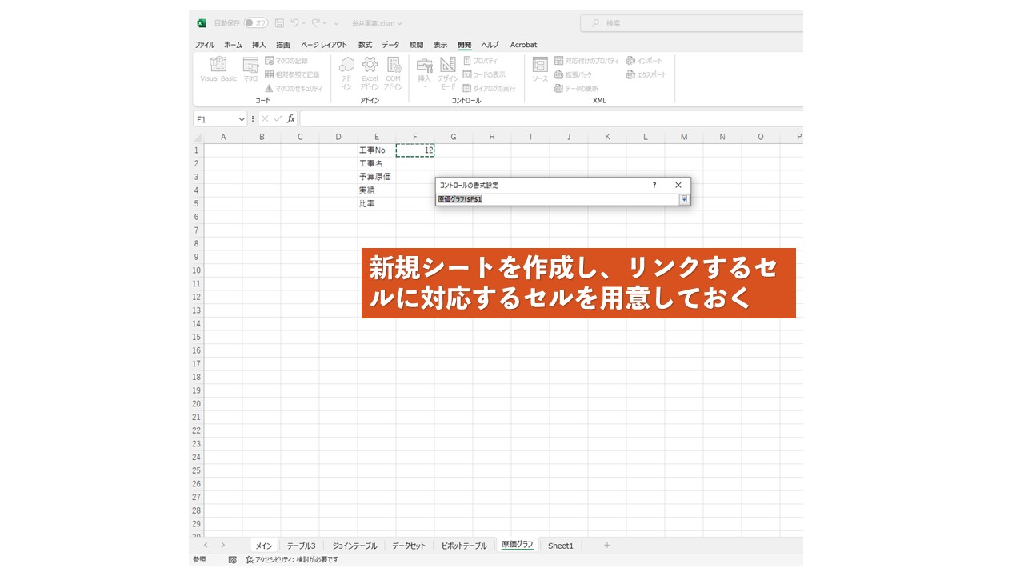Select cell with 工事名
This screenshot has width=1024, height=576.
pos(377,163)
